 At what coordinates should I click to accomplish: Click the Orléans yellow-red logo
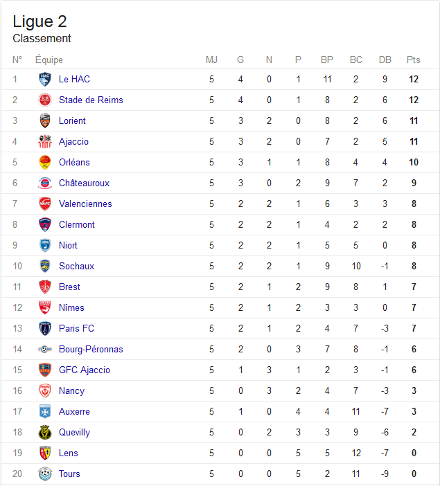click(45, 163)
